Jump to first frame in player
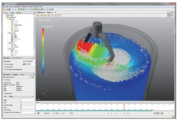This screenshot has width=177, height=120. tap(108, 113)
